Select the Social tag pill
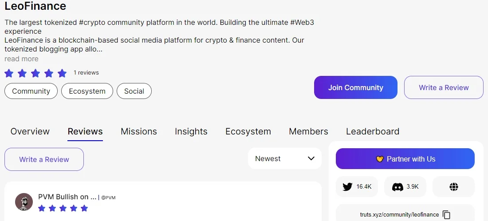The height and width of the screenshot is (221, 488). (134, 91)
